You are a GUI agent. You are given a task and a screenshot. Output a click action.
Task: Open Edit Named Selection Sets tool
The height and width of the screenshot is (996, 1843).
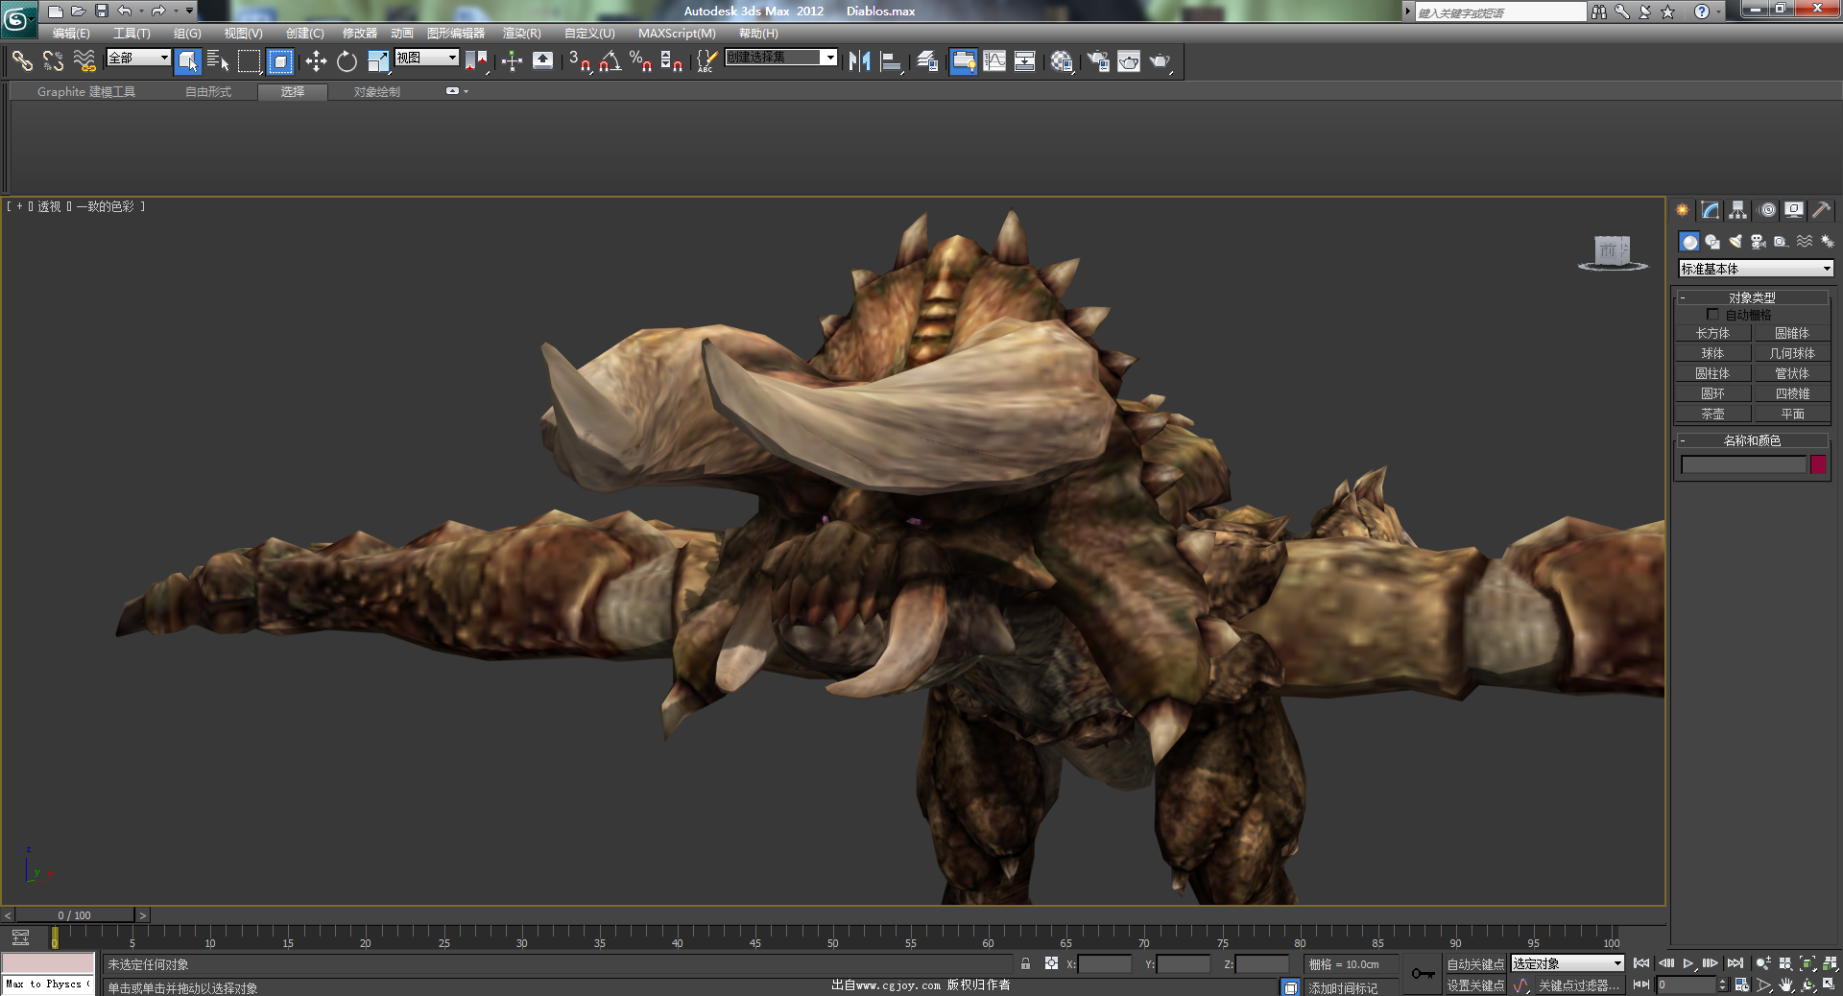point(706,61)
